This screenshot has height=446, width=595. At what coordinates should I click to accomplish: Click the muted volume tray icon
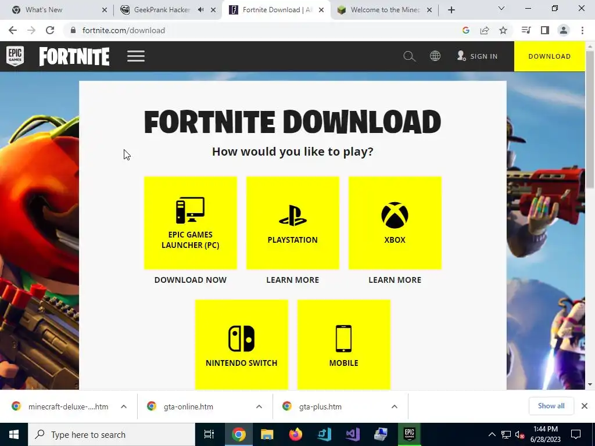519,435
